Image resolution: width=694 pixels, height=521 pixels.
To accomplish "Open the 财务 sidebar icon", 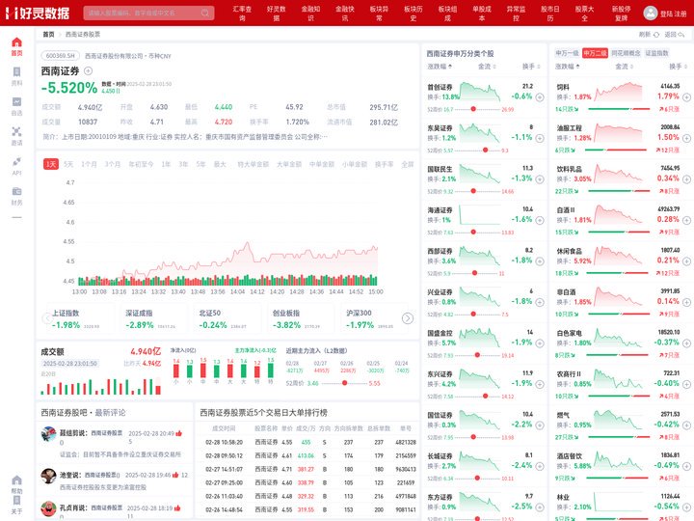I will tap(16, 191).
